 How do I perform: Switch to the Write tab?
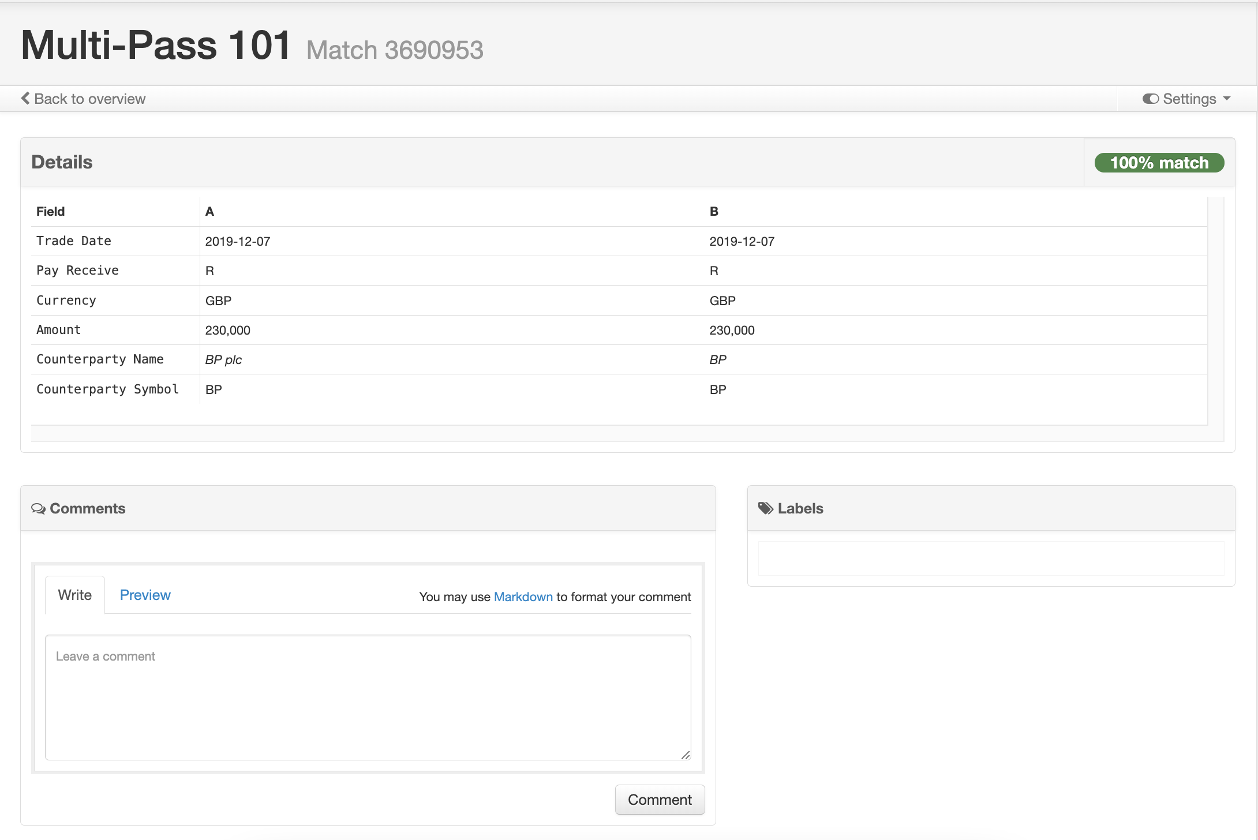75,595
